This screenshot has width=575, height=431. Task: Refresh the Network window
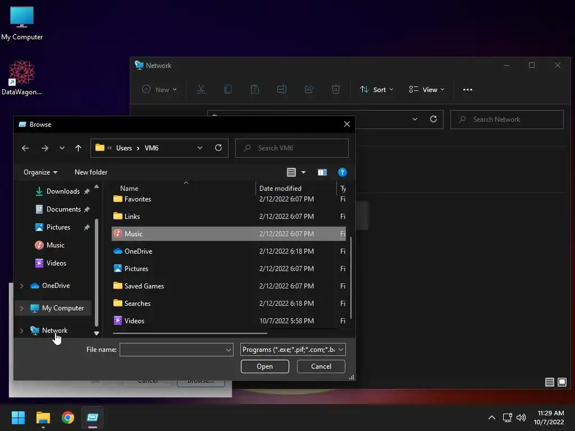[x=433, y=119]
